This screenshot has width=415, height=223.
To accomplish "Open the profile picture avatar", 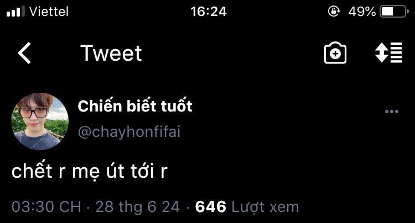I will coord(40,121).
